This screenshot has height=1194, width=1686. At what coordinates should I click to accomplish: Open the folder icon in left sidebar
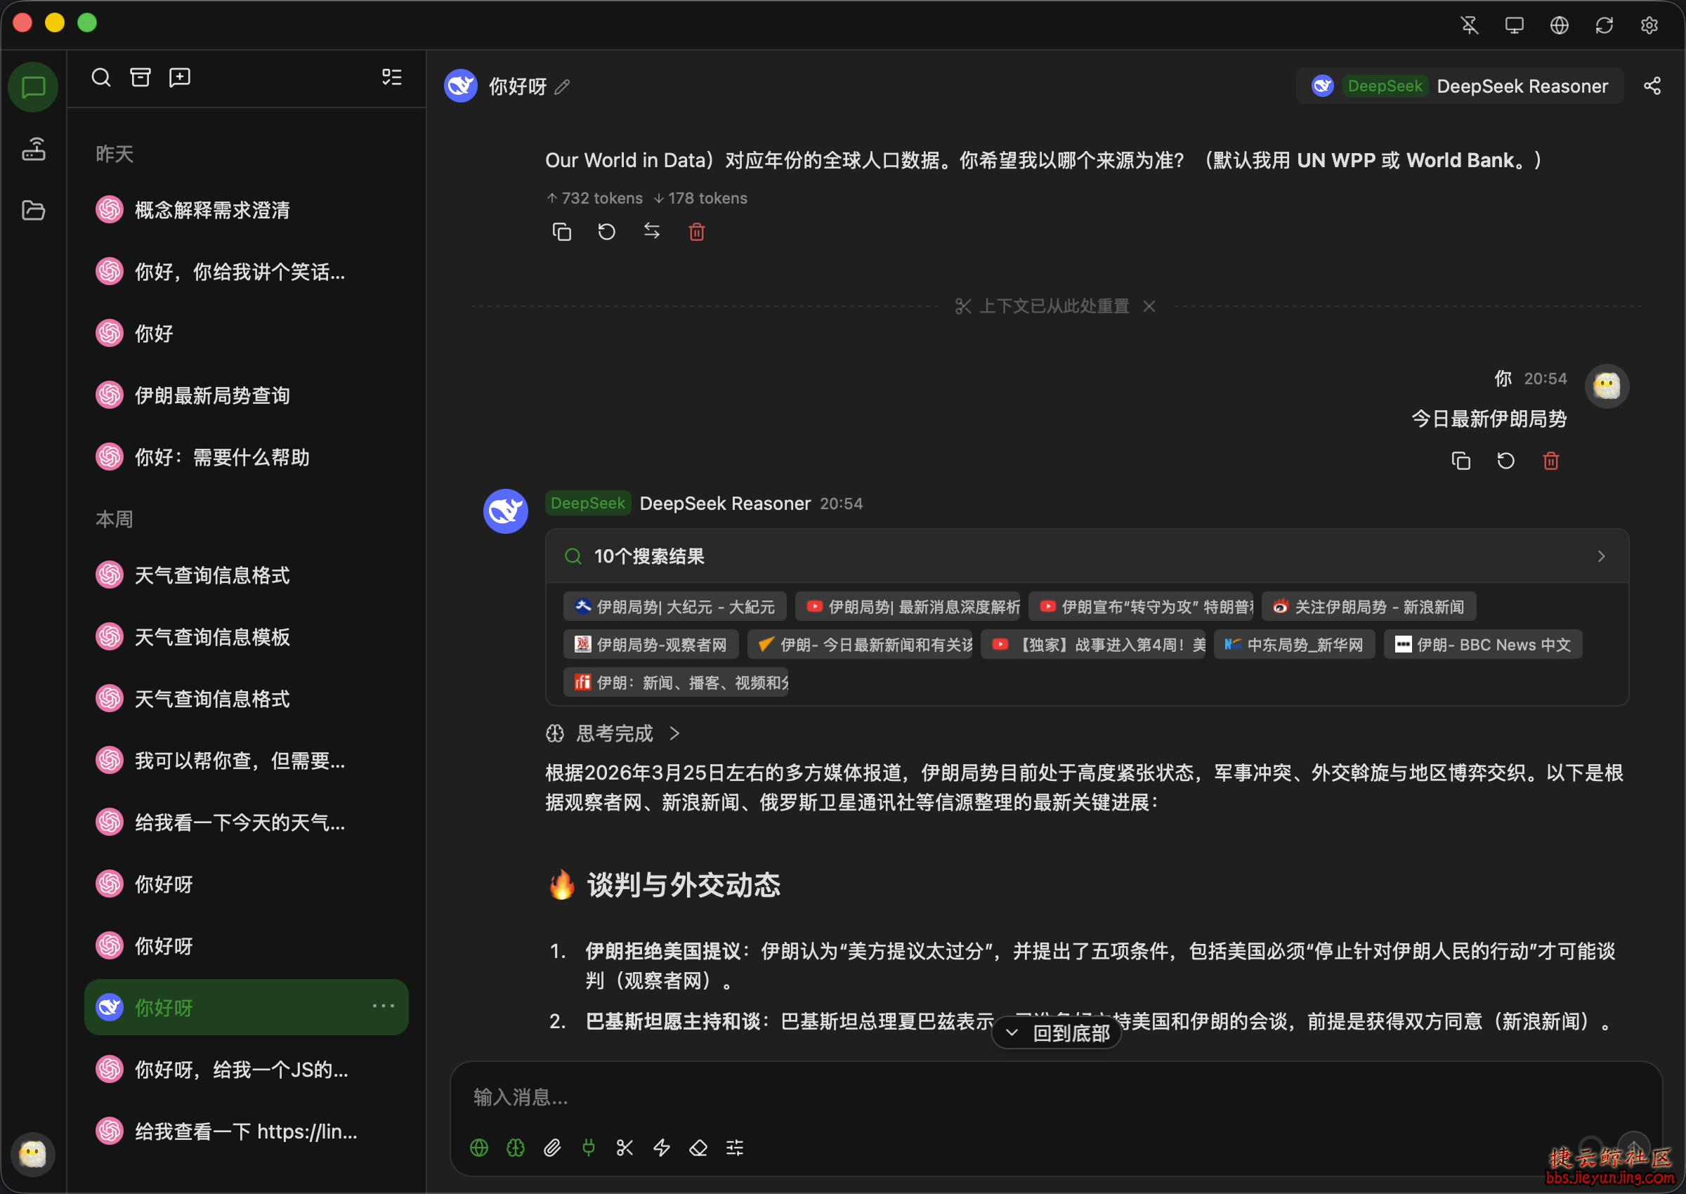(x=33, y=210)
